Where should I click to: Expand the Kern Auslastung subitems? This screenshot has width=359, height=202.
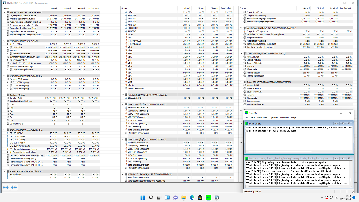pyautogui.click(x=8, y=60)
